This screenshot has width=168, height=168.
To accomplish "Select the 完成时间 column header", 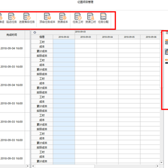I will tap(12, 35).
